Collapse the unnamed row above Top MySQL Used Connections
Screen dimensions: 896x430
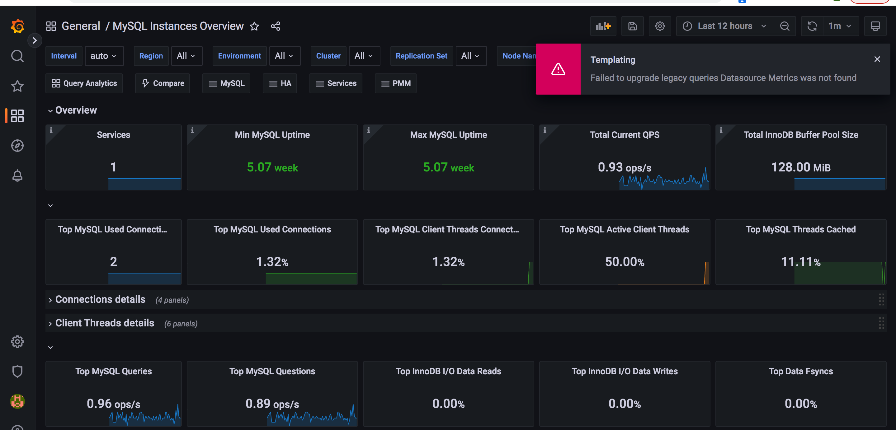[x=50, y=205]
